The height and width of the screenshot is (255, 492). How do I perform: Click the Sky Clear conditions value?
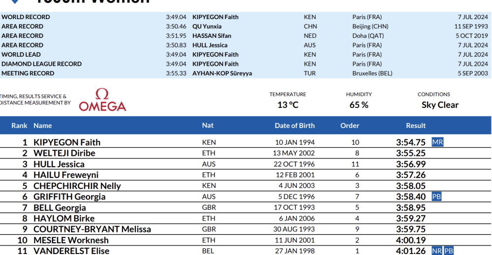coord(440,105)
